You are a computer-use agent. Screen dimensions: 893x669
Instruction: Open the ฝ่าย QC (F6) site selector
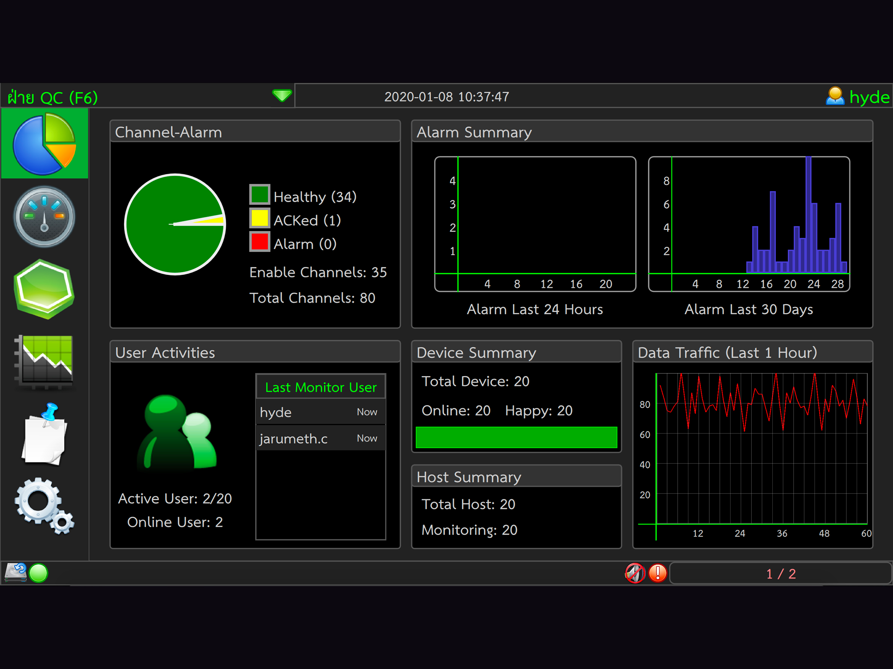click(148, 96)
